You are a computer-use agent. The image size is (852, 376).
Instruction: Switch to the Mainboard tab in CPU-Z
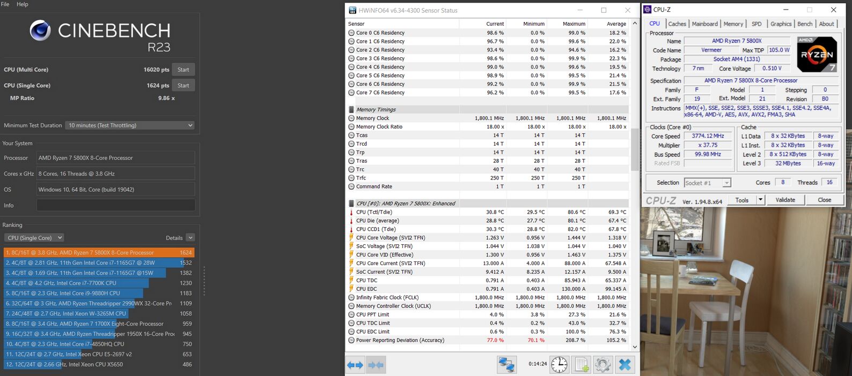(x=705, y=24)
